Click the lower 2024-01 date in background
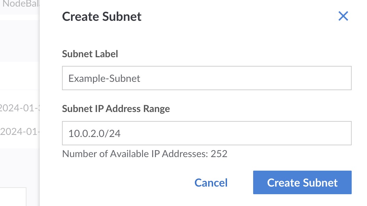 pyautogui.click(x=20, y=132)
